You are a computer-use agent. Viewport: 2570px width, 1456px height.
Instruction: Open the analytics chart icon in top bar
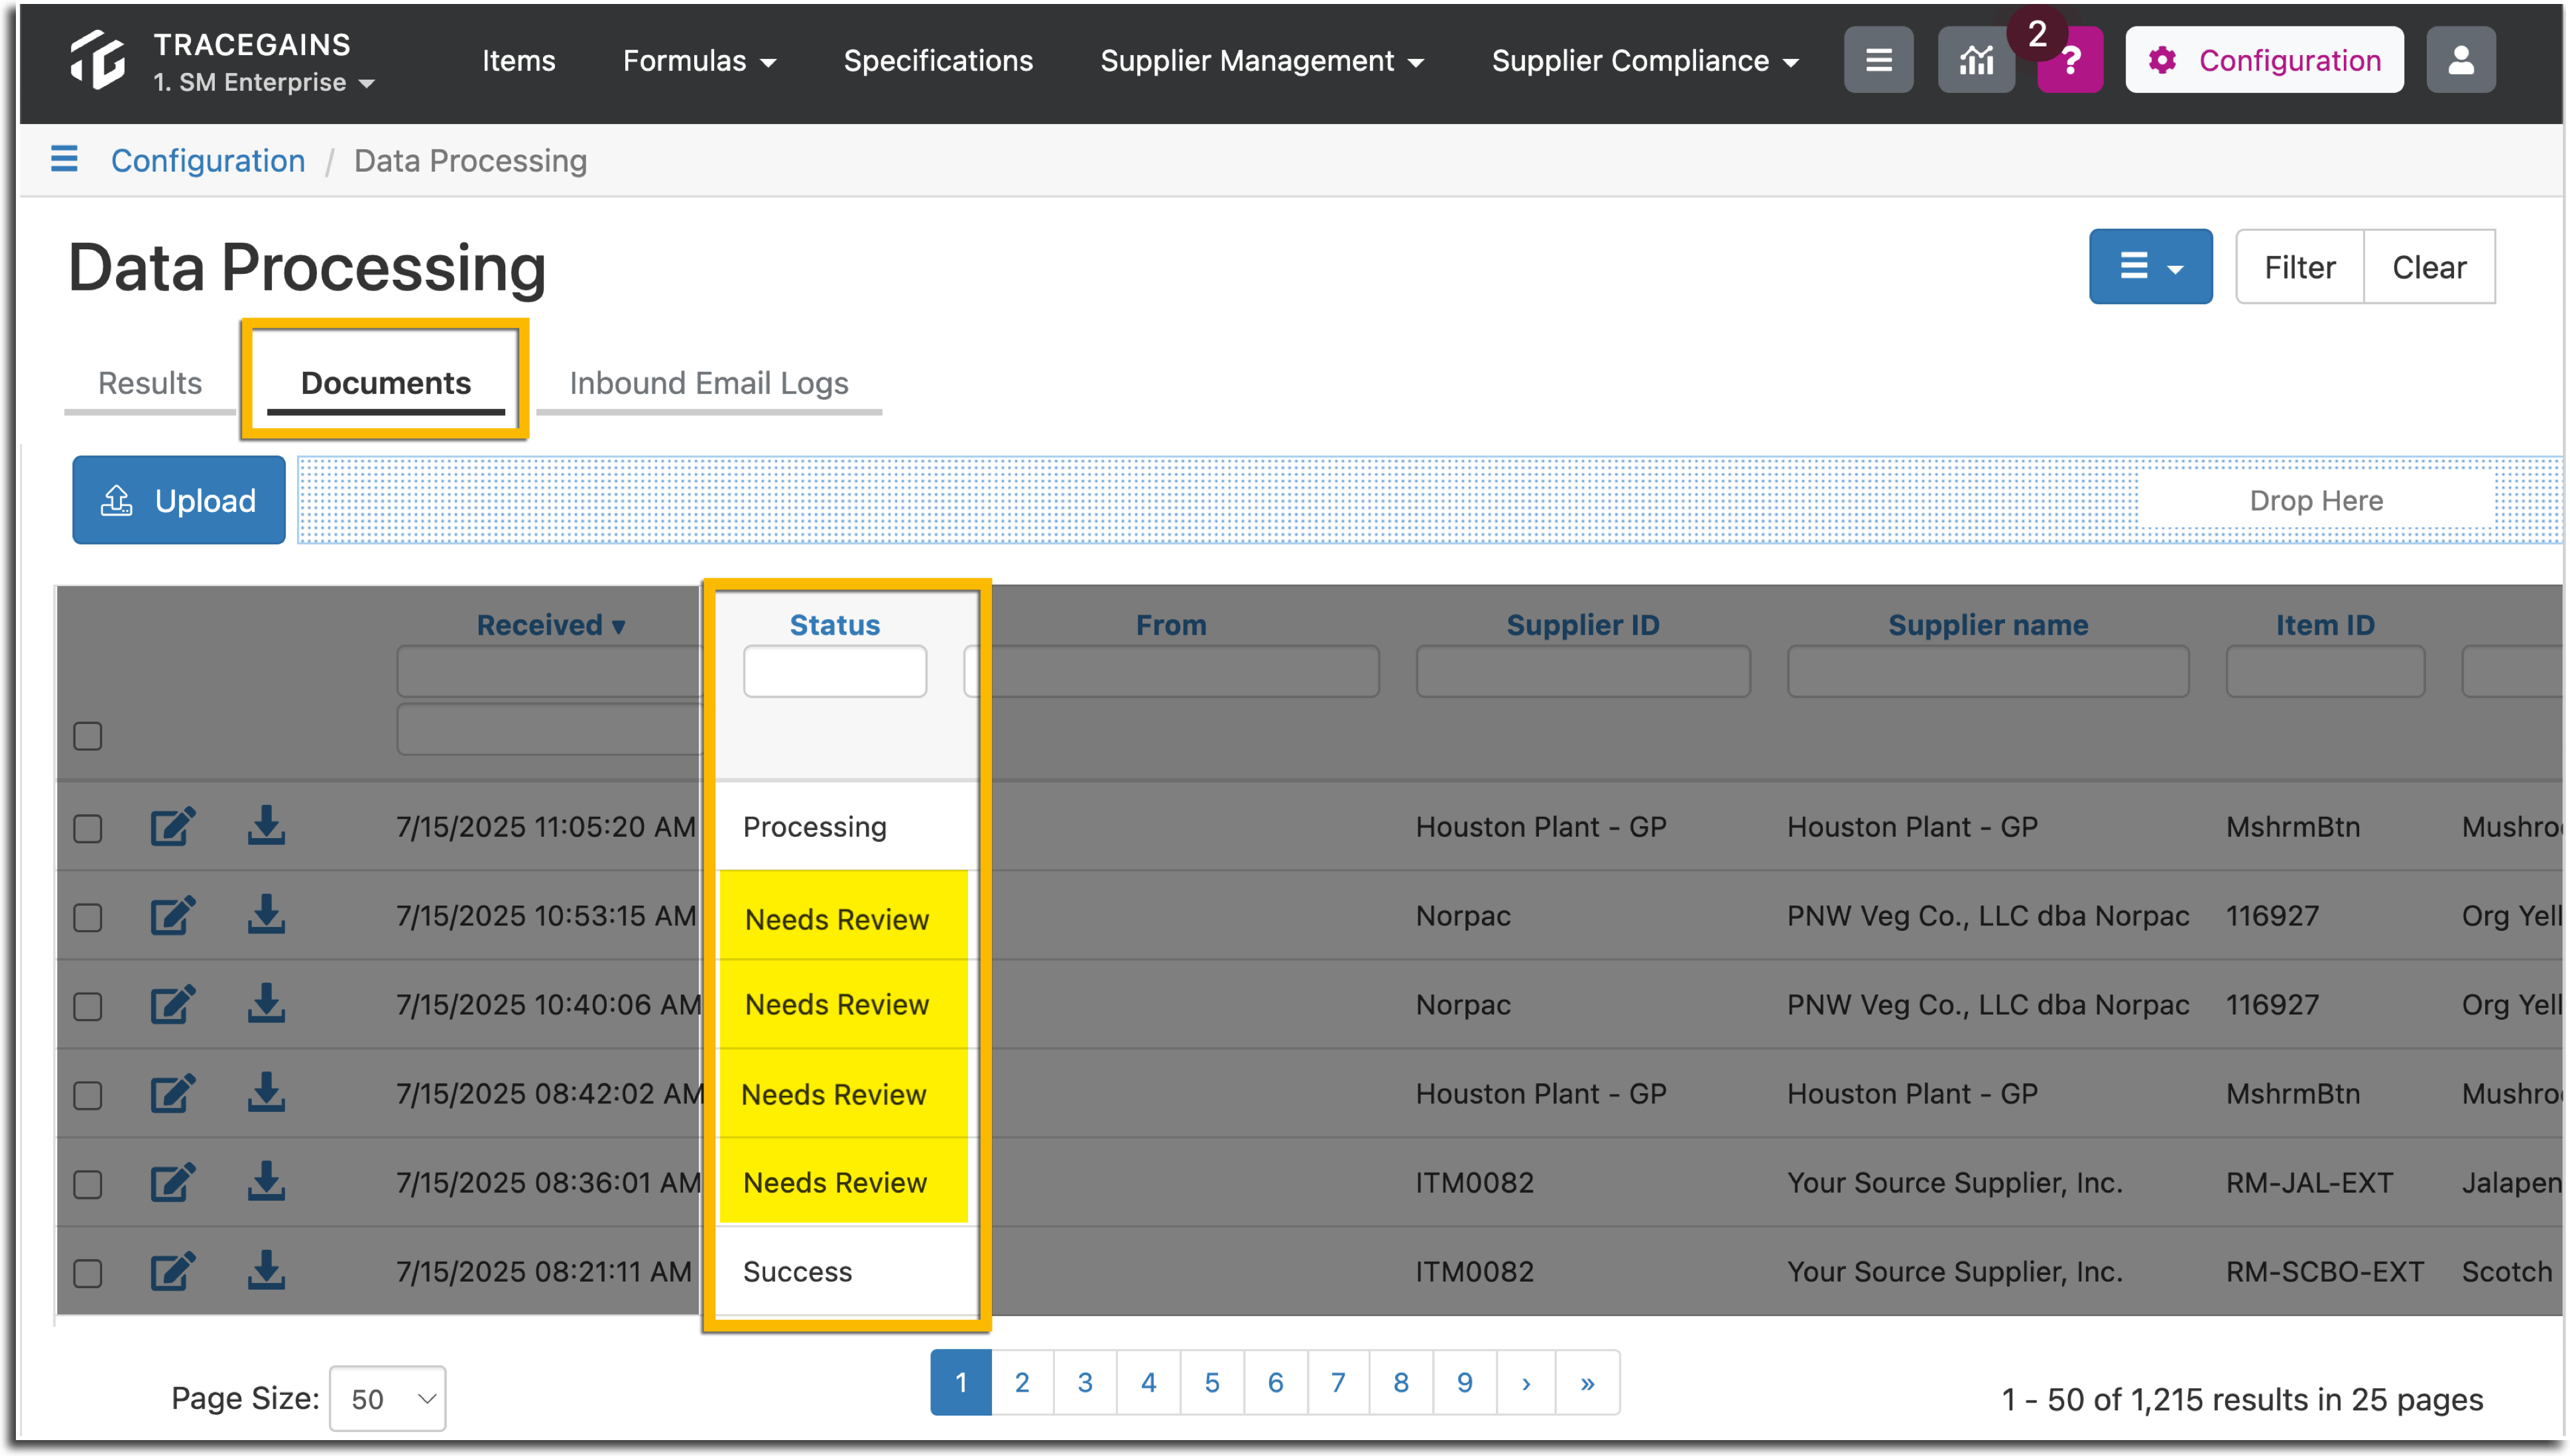coord(1975,60)
